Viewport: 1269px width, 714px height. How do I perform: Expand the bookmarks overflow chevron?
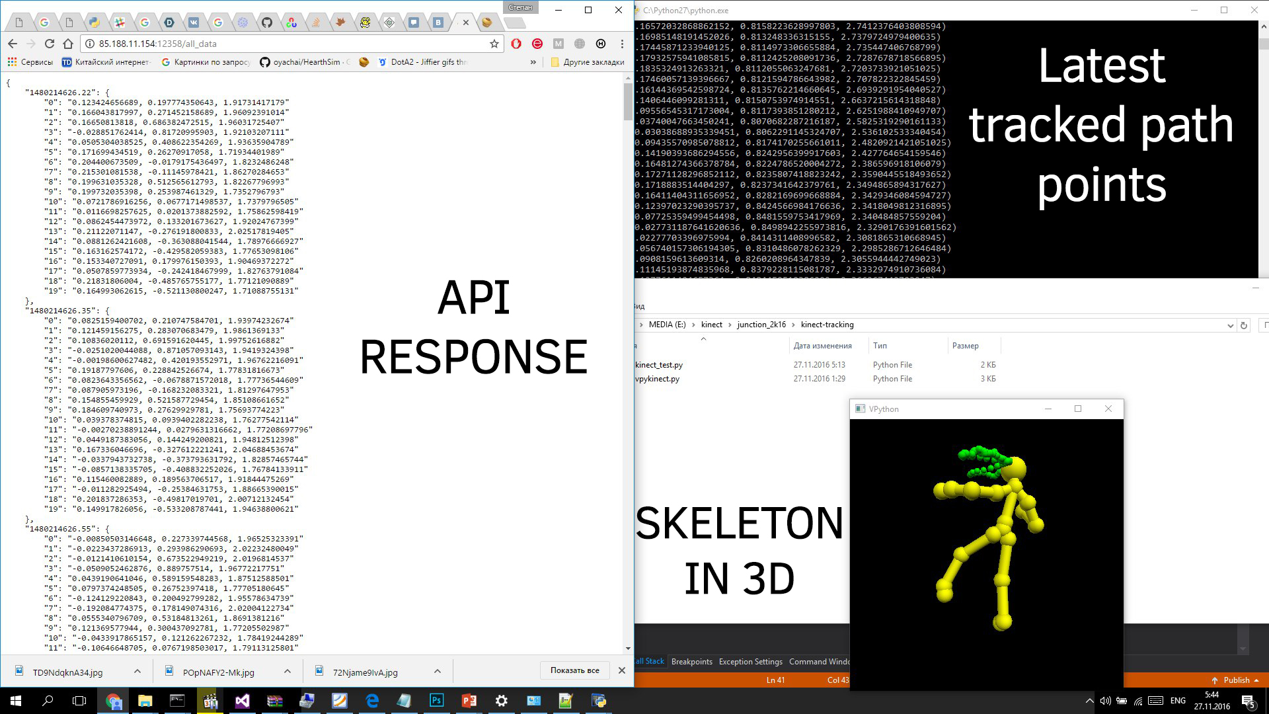(533, 62)
